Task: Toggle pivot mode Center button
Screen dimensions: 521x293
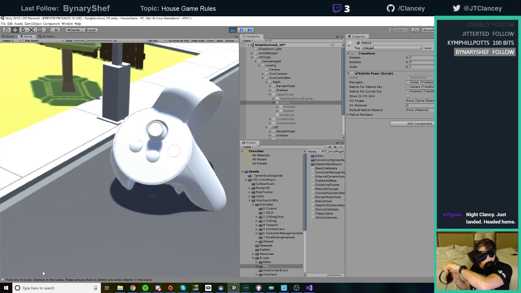Action: (x=74, y=30)
